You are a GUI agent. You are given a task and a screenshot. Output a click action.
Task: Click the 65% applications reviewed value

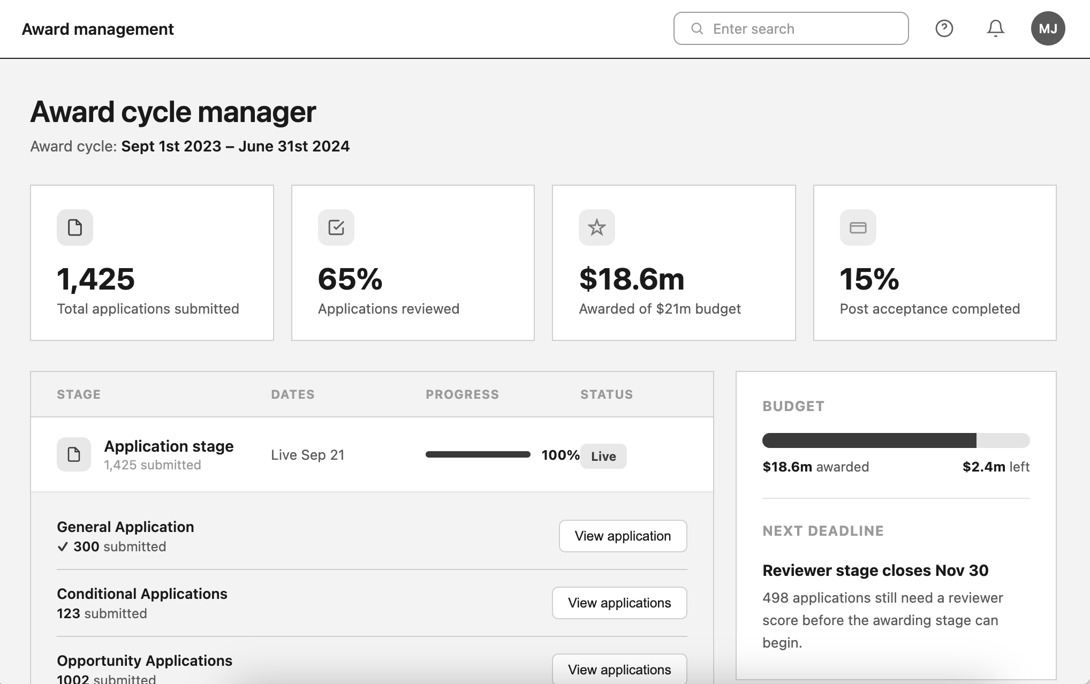point(350,279)
